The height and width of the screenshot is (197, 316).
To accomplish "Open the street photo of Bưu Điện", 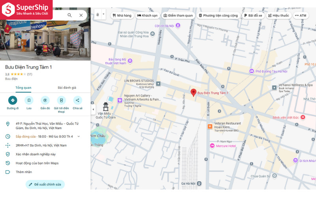I will point(45,40).
